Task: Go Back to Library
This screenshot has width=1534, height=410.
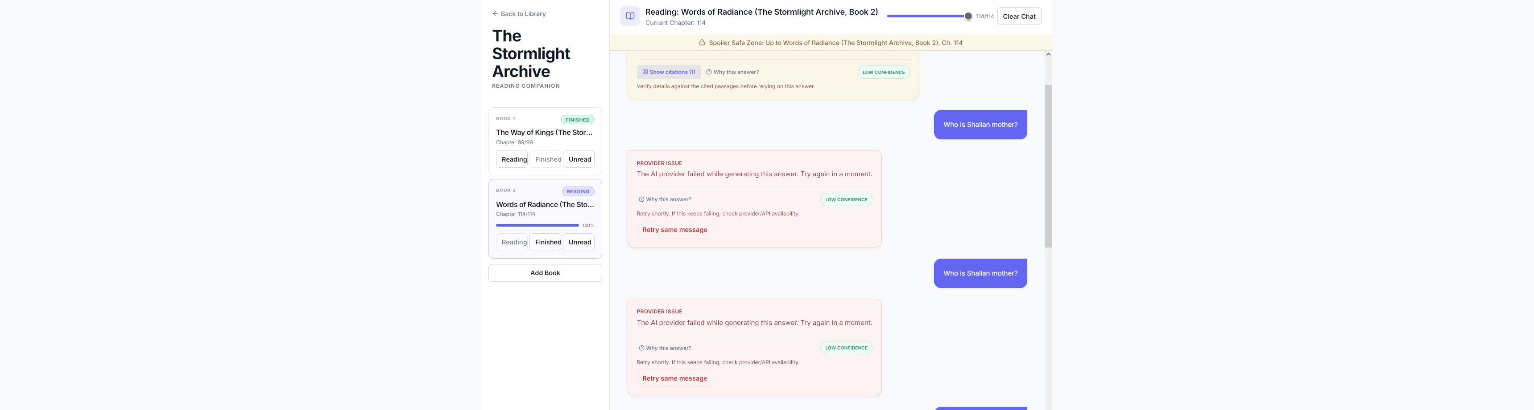Action: click(x=519, y=14)
